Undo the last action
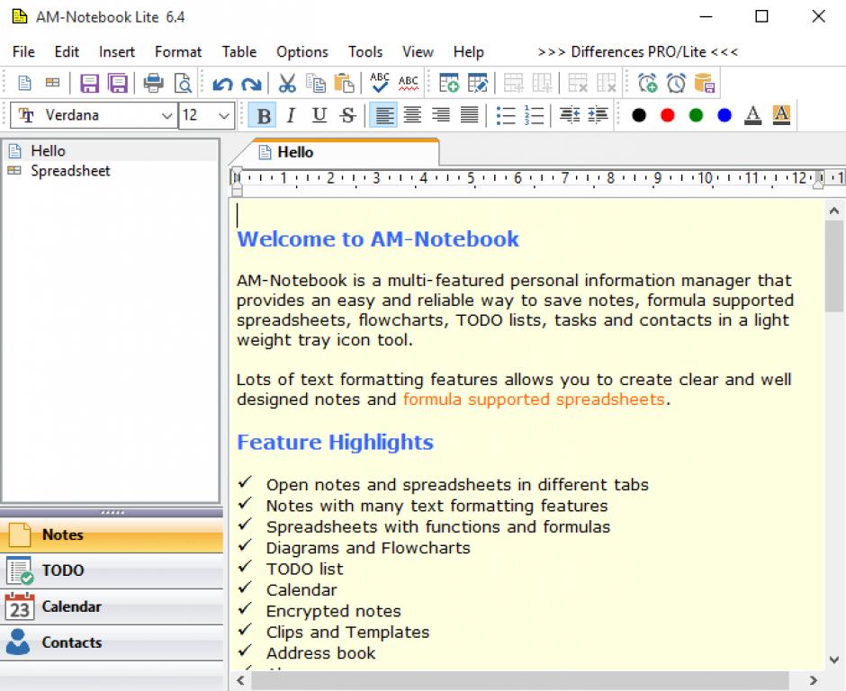 click(x=222, y=84)
